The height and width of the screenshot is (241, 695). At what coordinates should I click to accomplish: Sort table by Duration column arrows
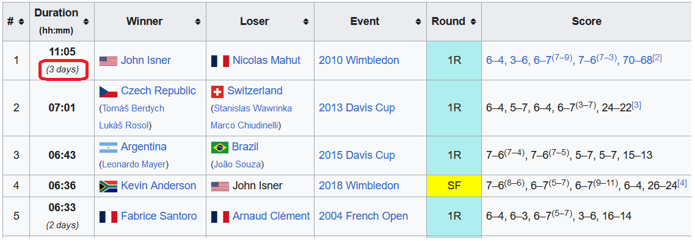pyautogui.click(x=86, y=22)
